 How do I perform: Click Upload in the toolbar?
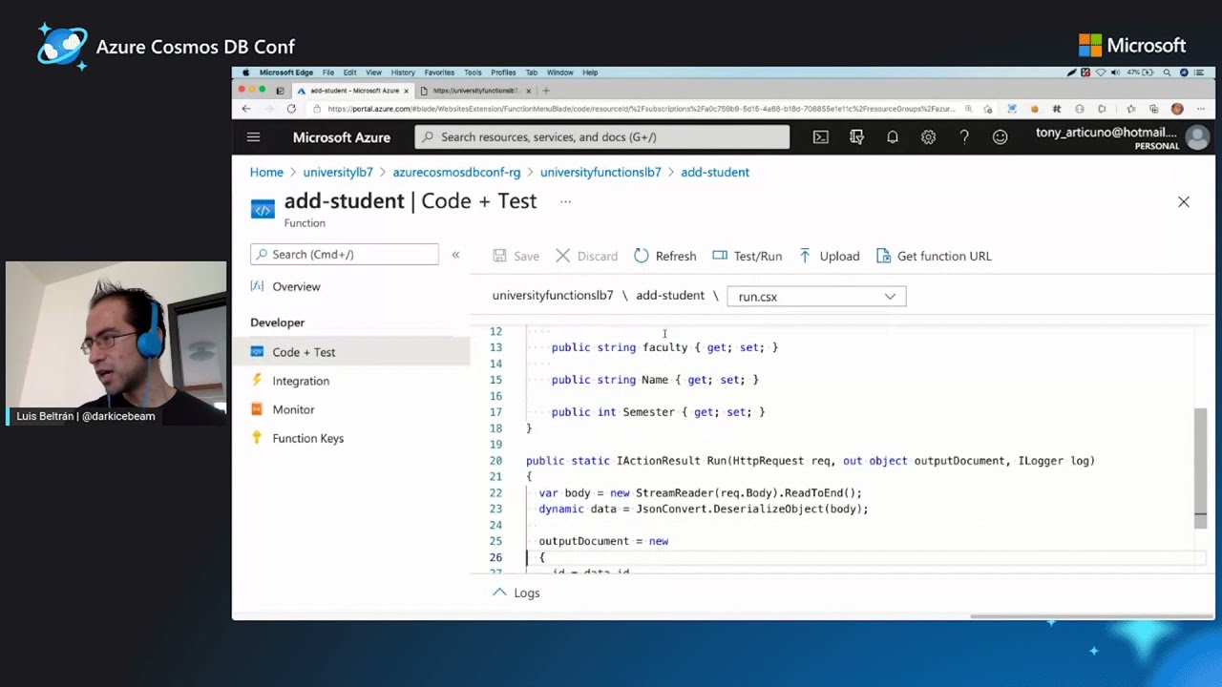(829, 256)
